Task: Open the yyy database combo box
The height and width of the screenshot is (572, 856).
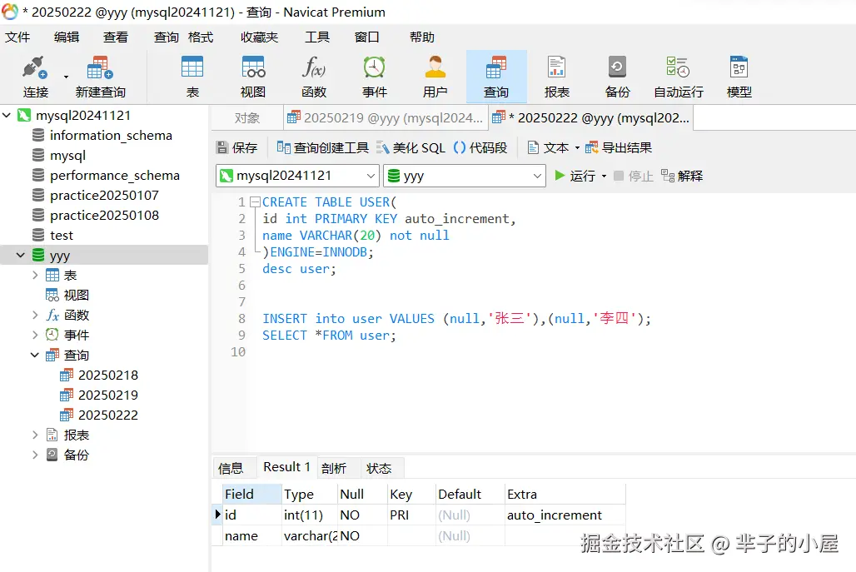Action: pos(465,176)
